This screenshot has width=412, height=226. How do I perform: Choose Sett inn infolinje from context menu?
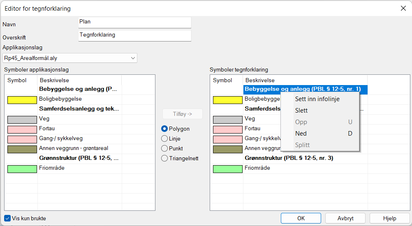click(x=317, y=99)
